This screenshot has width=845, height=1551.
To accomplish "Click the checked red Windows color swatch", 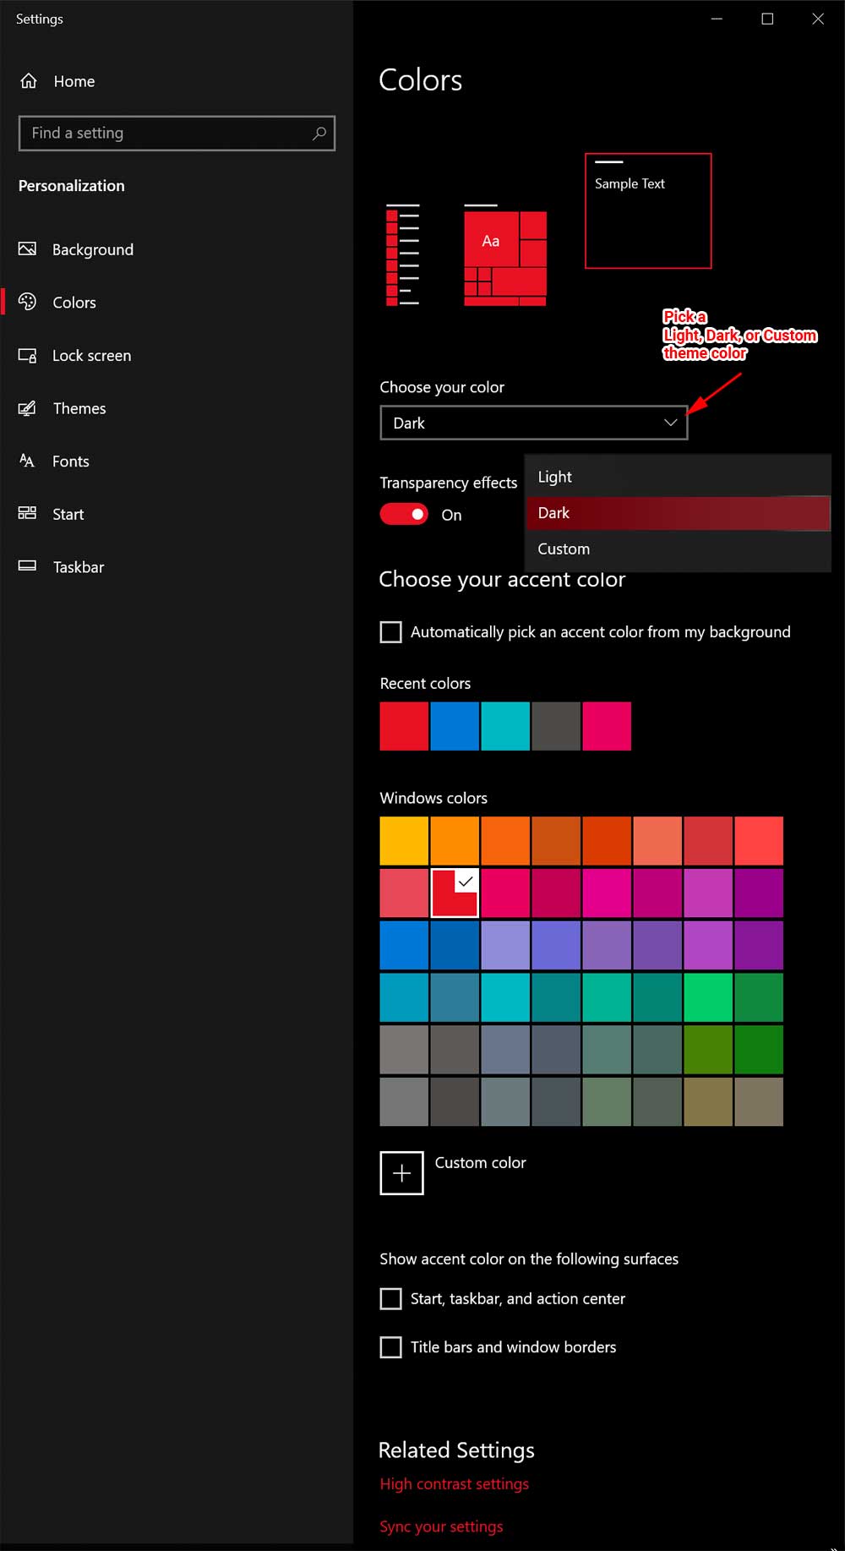I will pyautogui.click(x=455, y=893).
